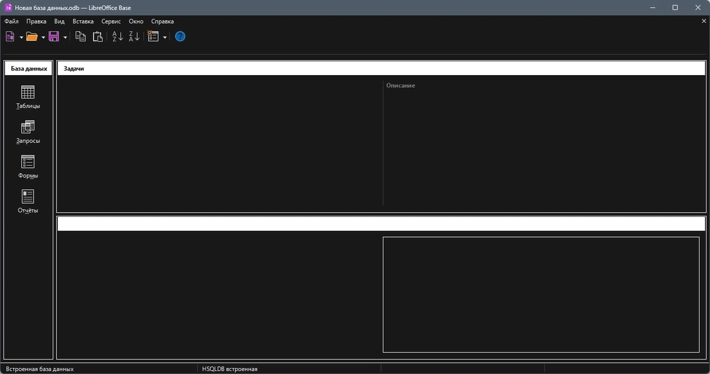This screenshot has width=710, height=374.
Task: Select Формы in the database pane
Action: coord(28,167)
